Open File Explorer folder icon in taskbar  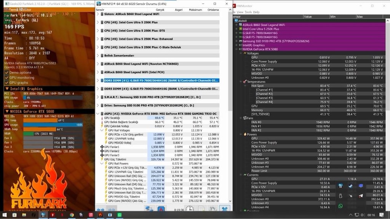pyautogui.click(x=24, y=215)
